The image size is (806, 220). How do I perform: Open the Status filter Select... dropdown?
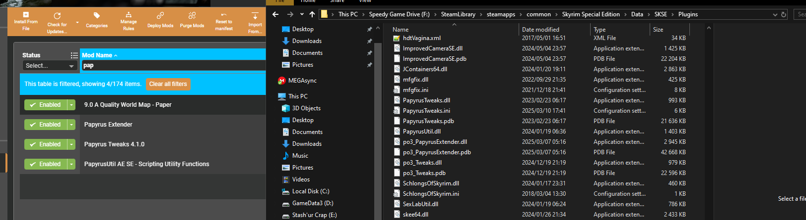(x=50, y=66)
